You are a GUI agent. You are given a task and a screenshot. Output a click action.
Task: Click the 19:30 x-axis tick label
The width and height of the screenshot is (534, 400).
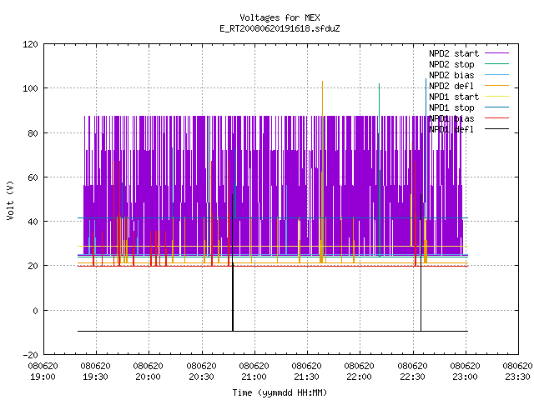[96, 377]
